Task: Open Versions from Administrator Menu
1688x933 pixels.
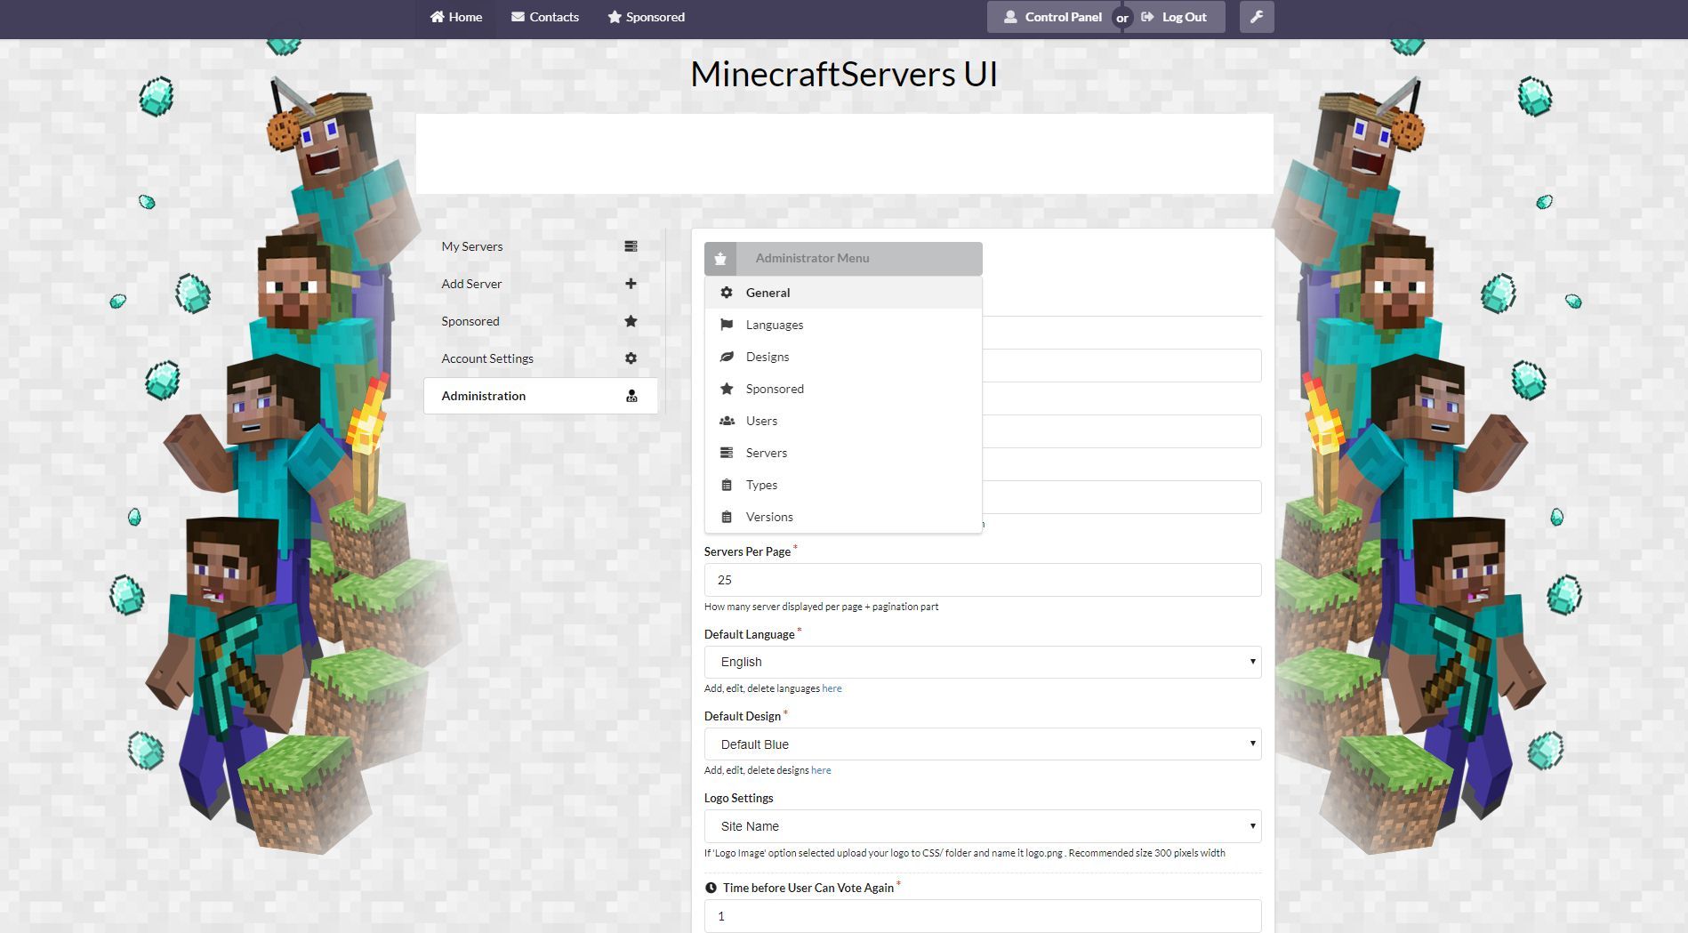Action: point(843,517)
